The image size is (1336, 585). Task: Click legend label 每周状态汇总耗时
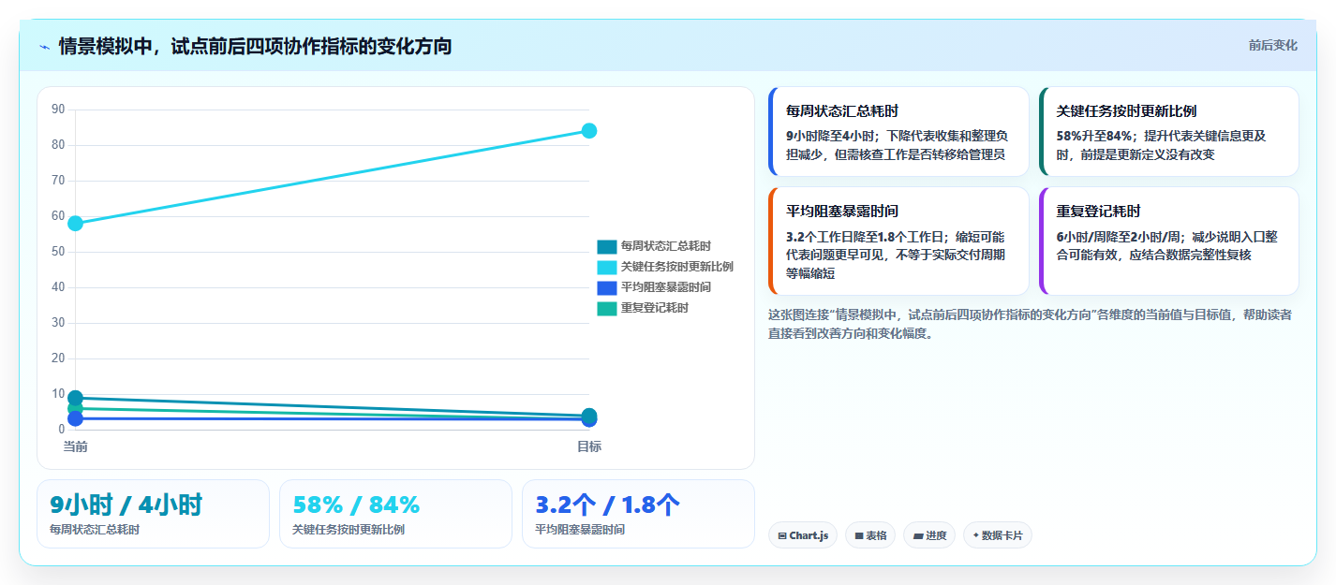666,246
